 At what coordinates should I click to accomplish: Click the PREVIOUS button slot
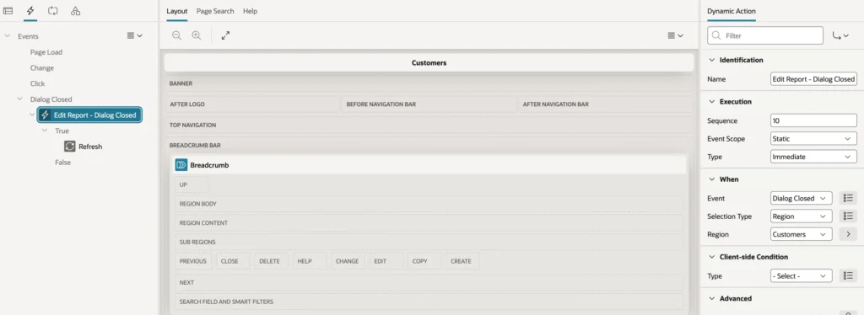coord(193,261)
